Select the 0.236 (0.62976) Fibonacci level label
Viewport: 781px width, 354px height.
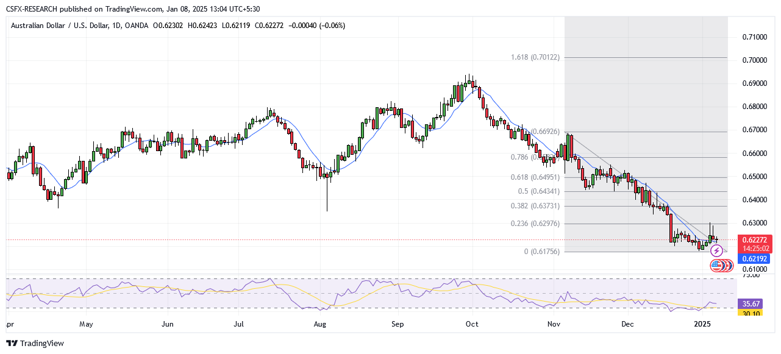click(x=535, y=224)
